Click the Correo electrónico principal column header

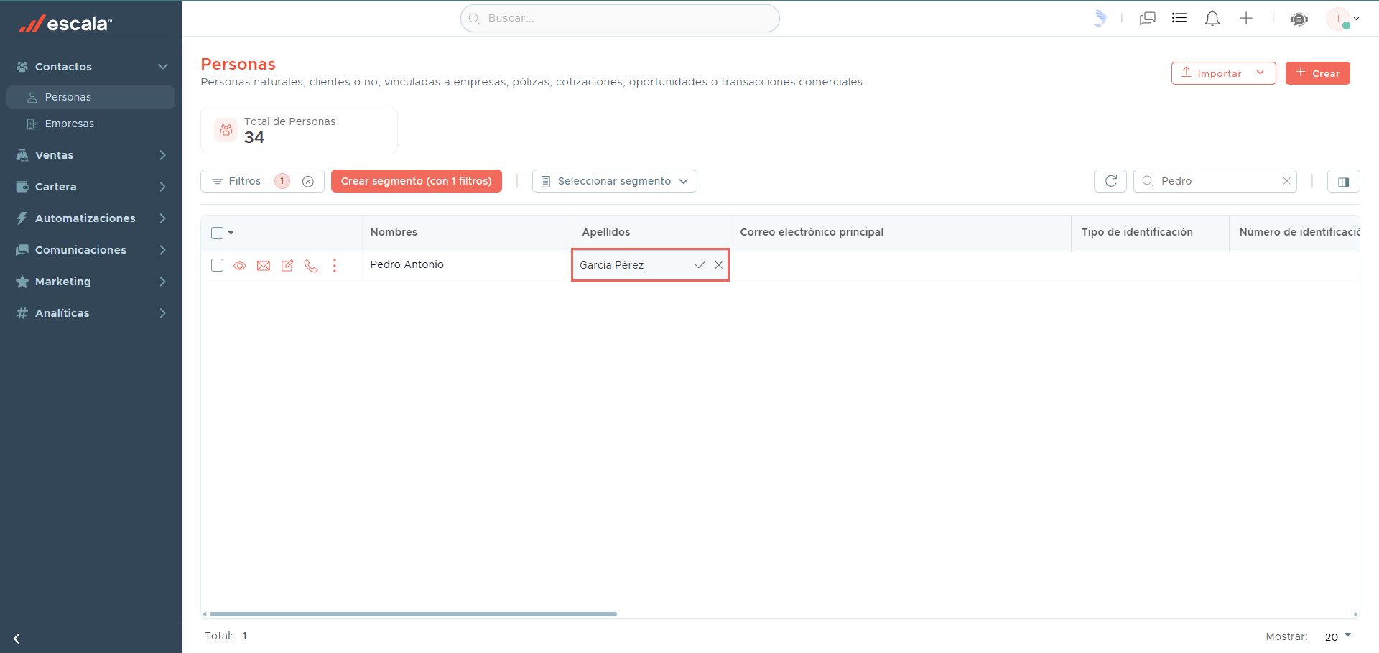901,233
